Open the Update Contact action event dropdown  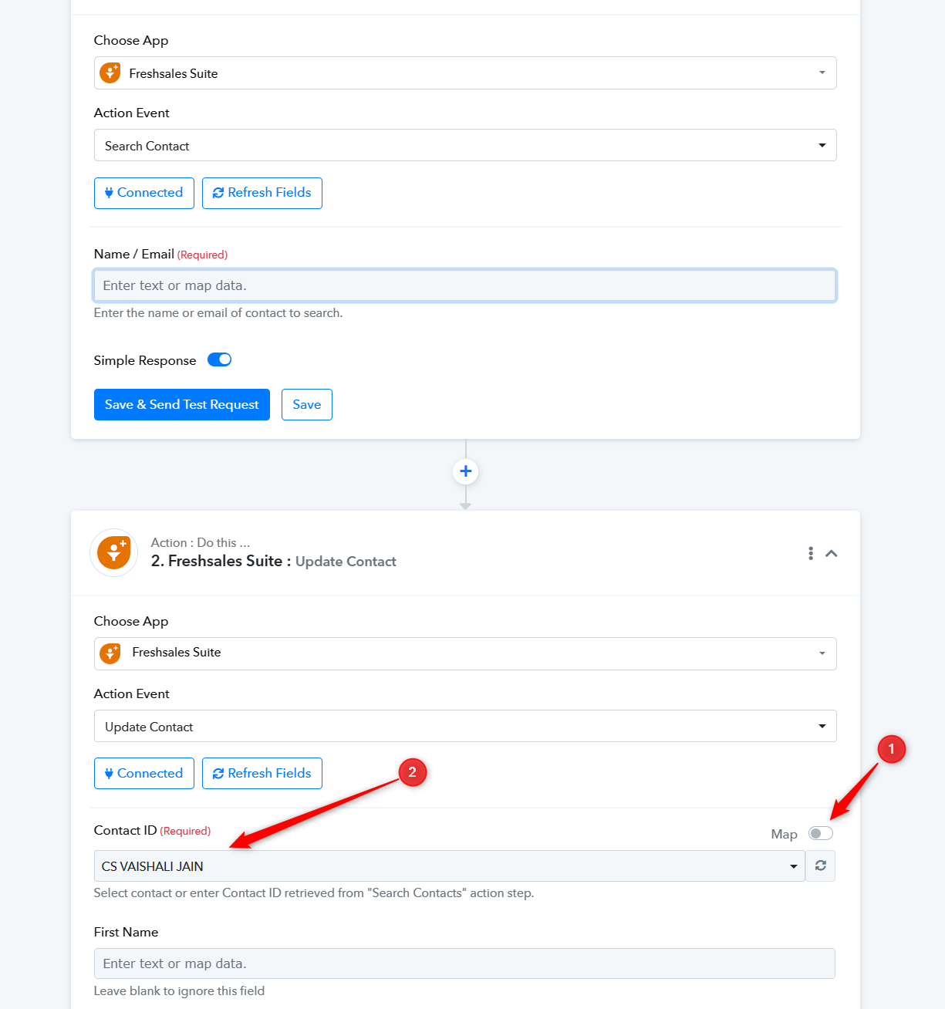pyautogui.click(x=465, y=726)
